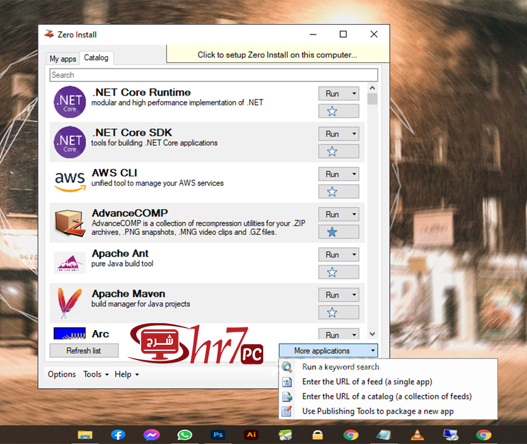Select Enter the URL of a catalog
Image resolution: width=527 pixels, height=444 pixels.
[x=387, y=397]
